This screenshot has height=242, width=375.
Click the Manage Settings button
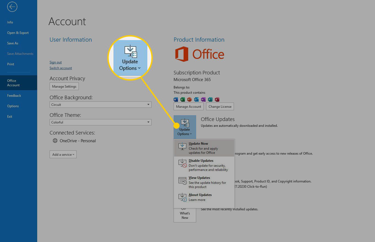coord(64,87)
